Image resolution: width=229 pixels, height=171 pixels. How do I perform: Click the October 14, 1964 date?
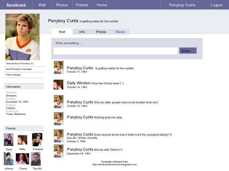pos(77,87)
